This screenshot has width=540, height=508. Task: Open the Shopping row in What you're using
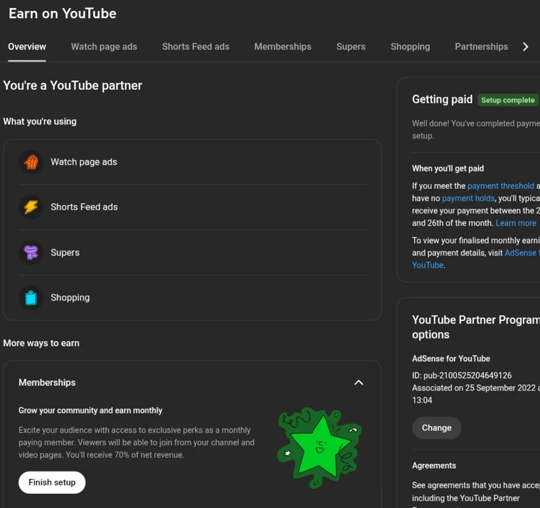[x=192, y=297]
